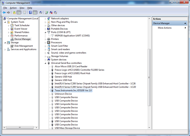Click the Sound, video and game controllers speaker icon
190x136 pixels.
click(48, 53)
